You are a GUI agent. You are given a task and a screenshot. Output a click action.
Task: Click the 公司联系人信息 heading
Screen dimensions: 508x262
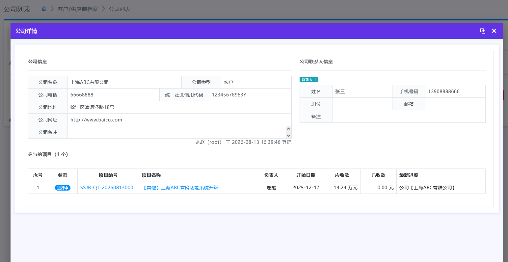(x=316, y=62)
